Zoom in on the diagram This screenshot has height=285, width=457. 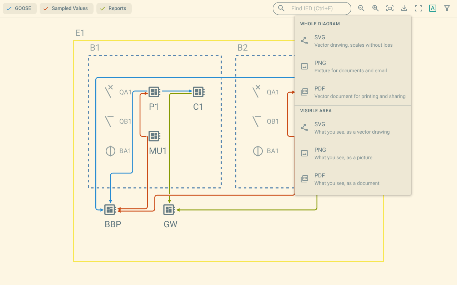376,9
